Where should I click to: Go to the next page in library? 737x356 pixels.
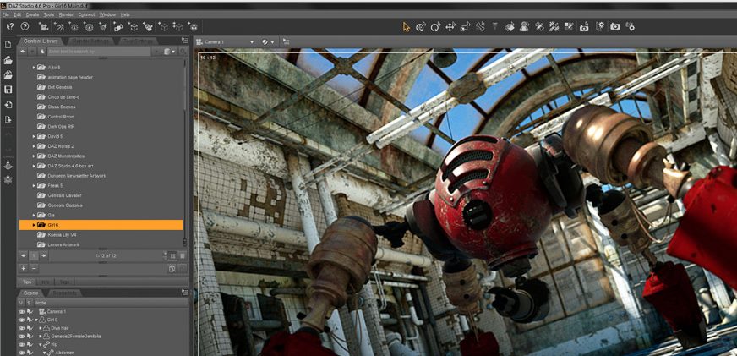[x=44, y=255]
